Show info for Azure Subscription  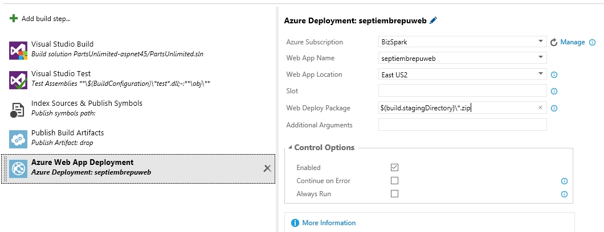tap(593, 42)
